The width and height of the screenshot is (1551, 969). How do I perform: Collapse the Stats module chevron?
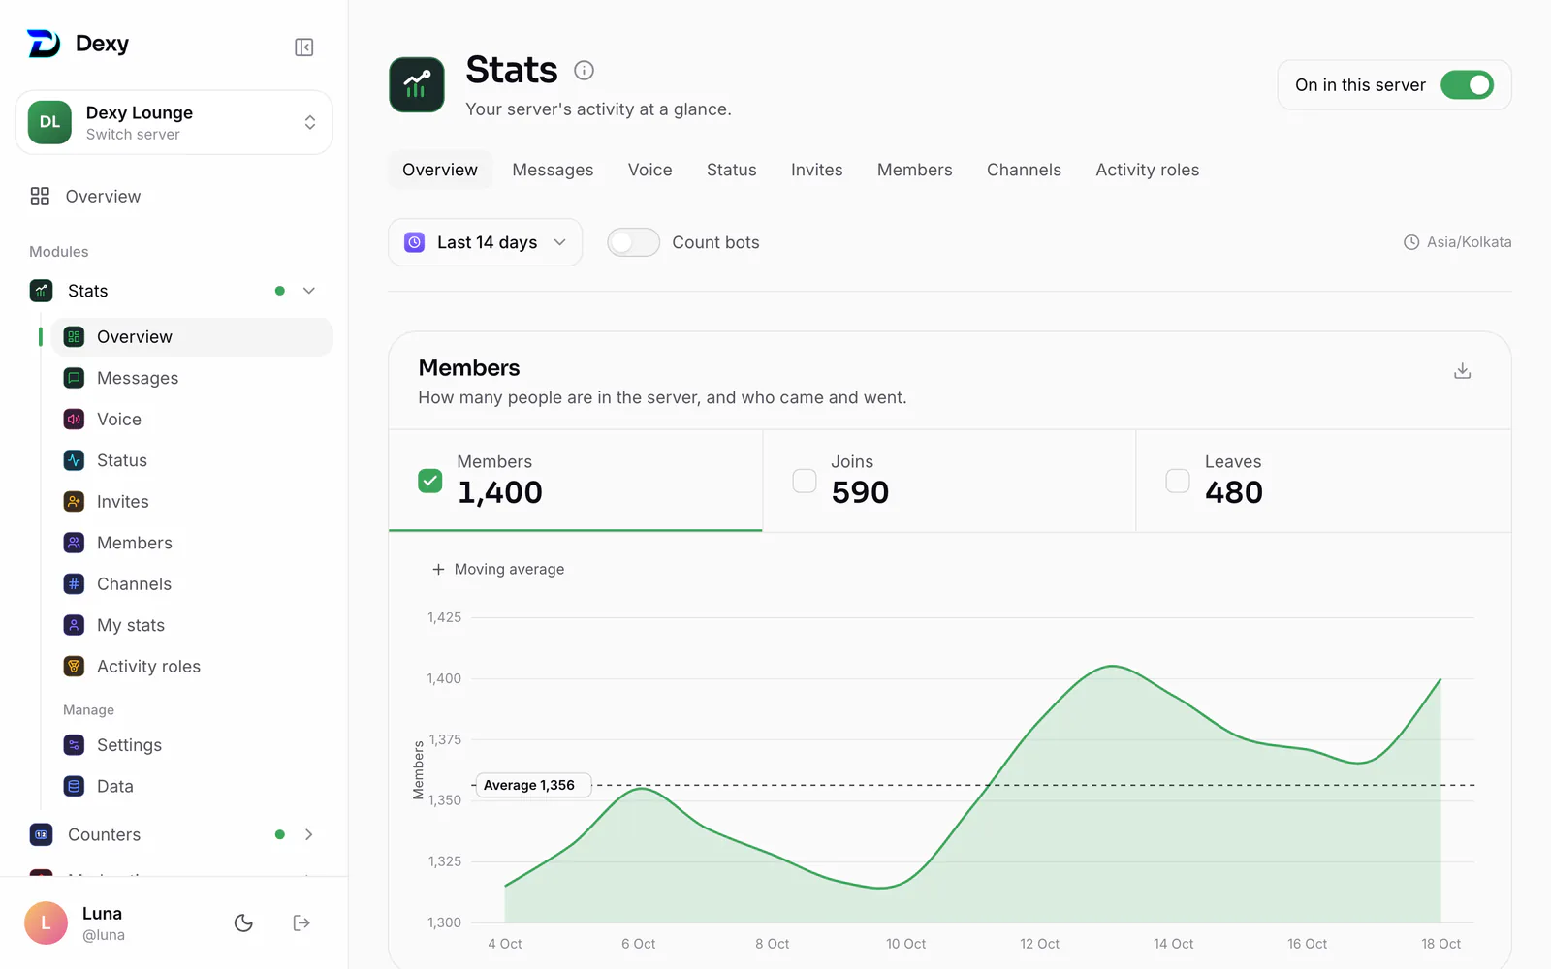[309, 291]
